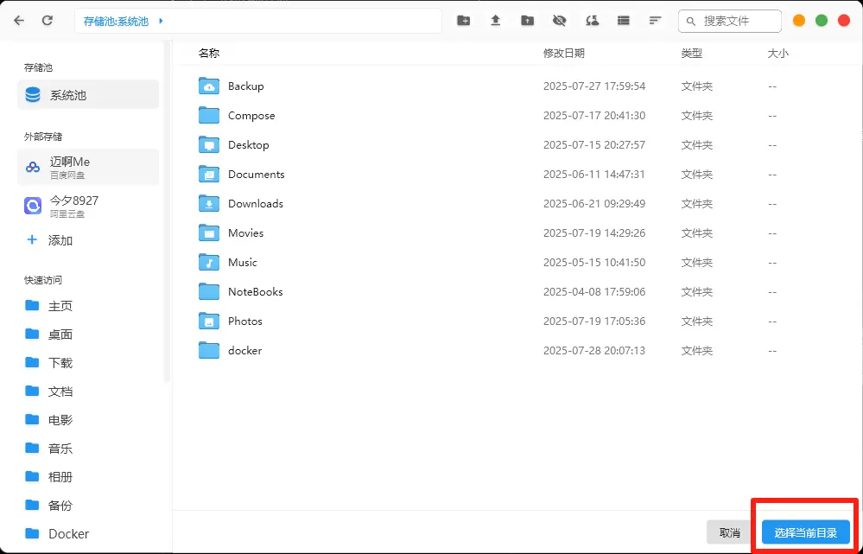Sort by 名称 column header

[x=209, y=54]
